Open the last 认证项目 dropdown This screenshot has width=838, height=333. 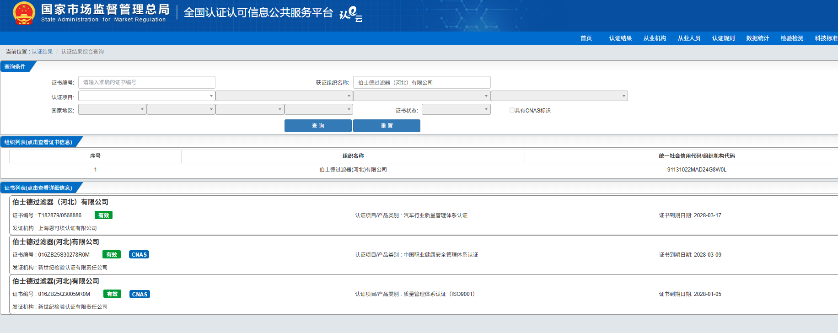[559, 96]
